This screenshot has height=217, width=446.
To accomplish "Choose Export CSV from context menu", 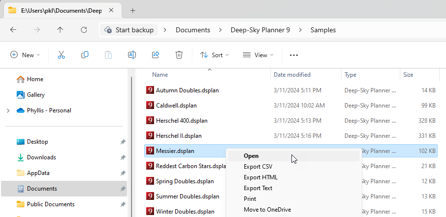I will click(x=258, y=167).
